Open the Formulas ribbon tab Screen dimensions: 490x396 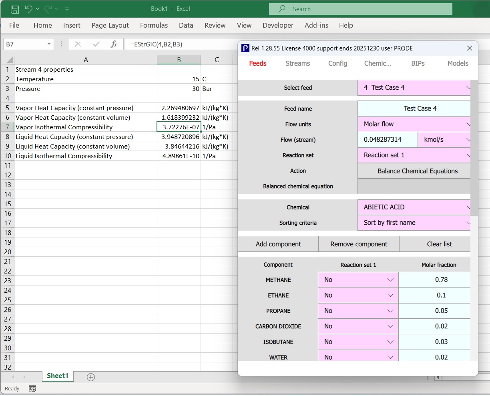154,25
